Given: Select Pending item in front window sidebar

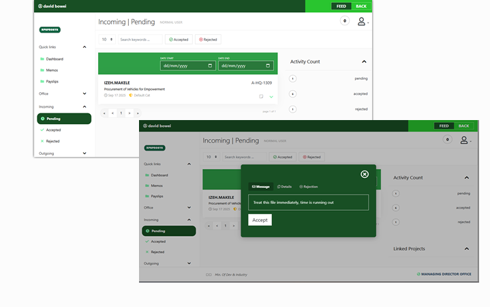Looking at the screenshot, I should pyautogui.click(x=169, y=231).
